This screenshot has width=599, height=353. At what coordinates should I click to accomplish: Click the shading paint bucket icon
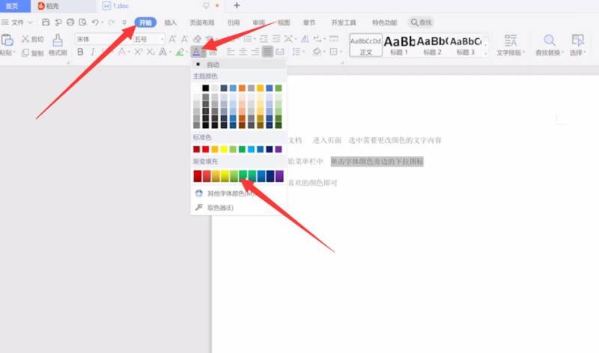point(317,52)
